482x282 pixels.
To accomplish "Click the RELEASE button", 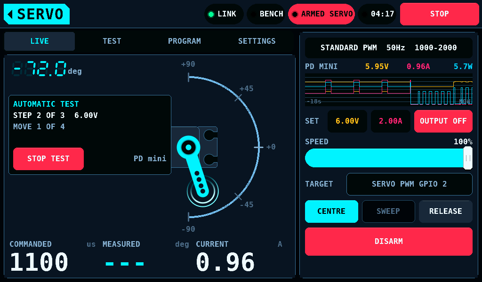I will 446,211.
